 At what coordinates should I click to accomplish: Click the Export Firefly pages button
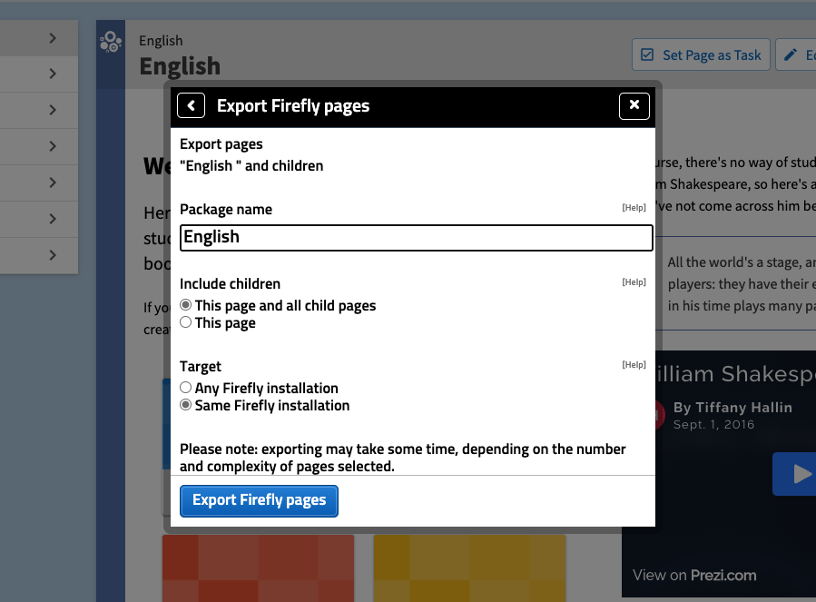tap(259, 500)
